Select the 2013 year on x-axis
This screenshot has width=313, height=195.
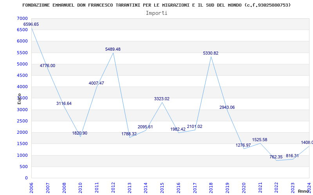click(130, 188)
